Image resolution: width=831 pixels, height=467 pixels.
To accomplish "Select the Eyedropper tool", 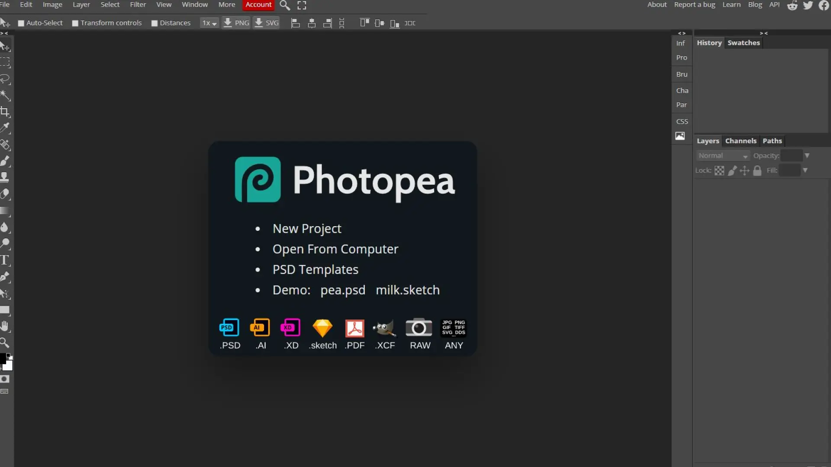I will tap(5, 128).
